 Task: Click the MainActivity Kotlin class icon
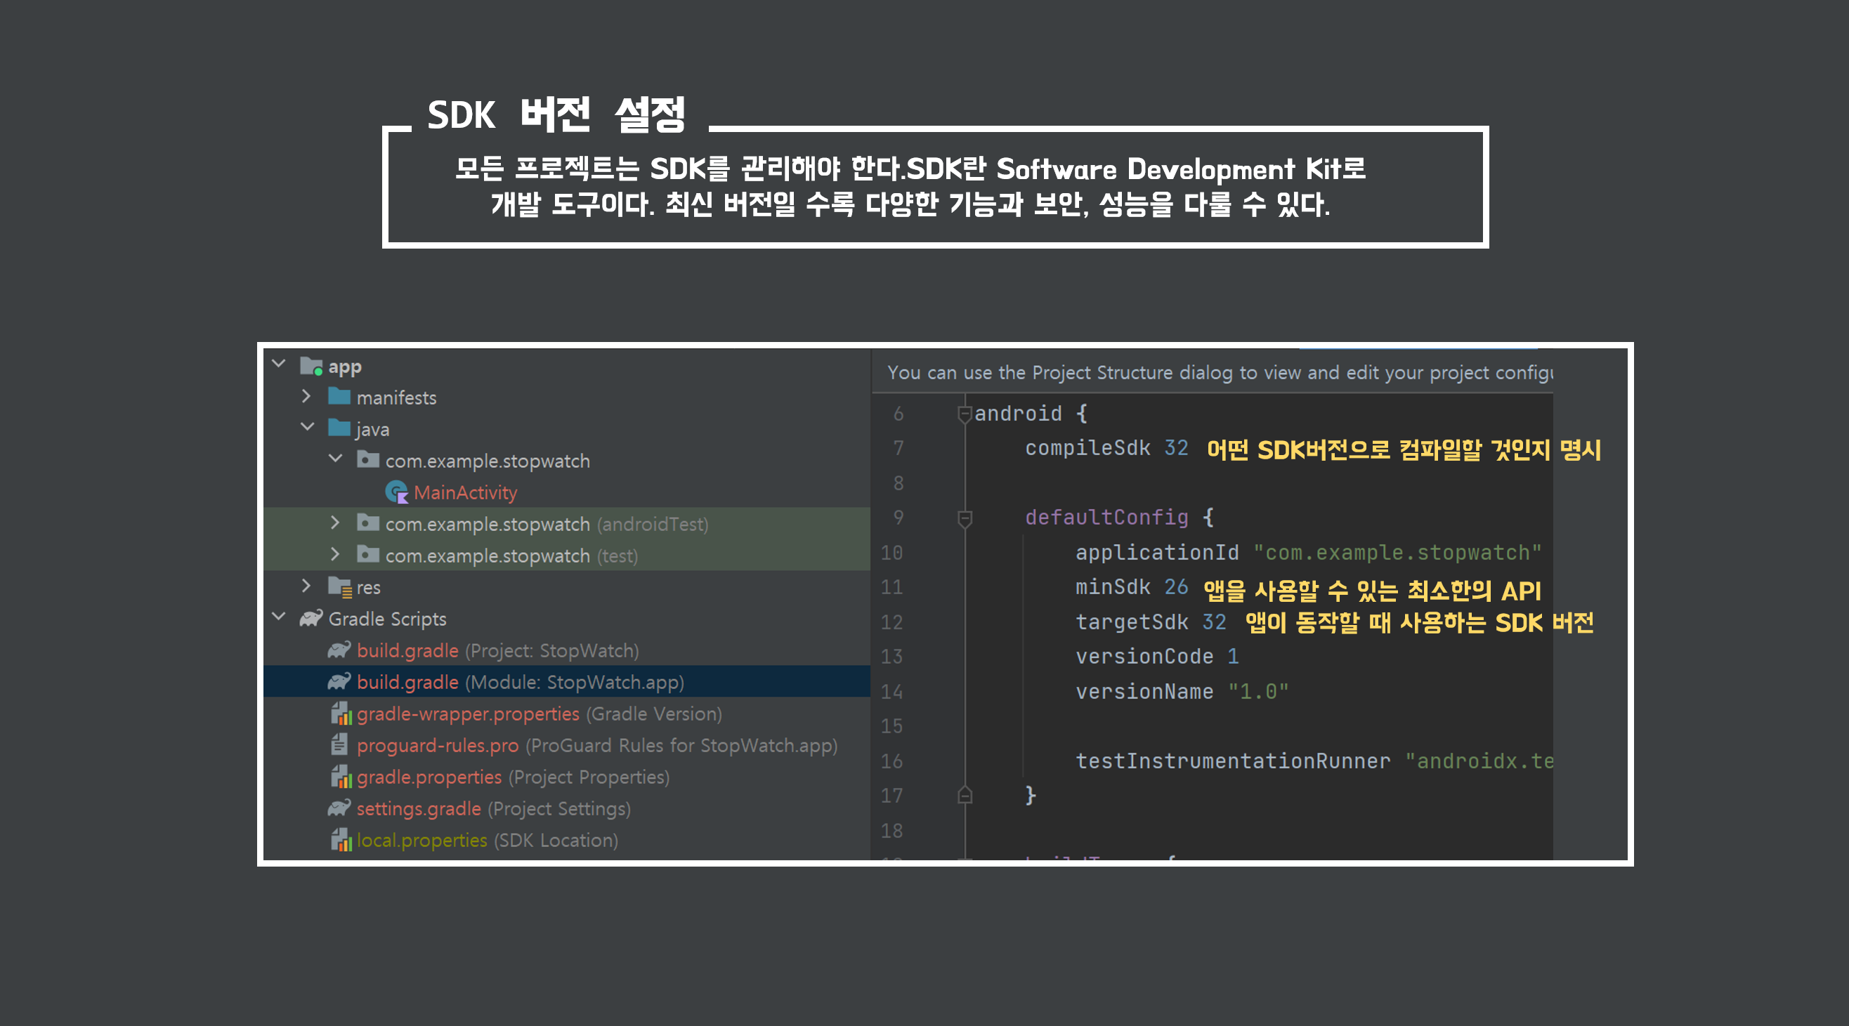coord(396,492)
